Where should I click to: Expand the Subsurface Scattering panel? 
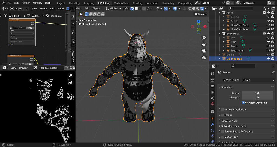220,126
